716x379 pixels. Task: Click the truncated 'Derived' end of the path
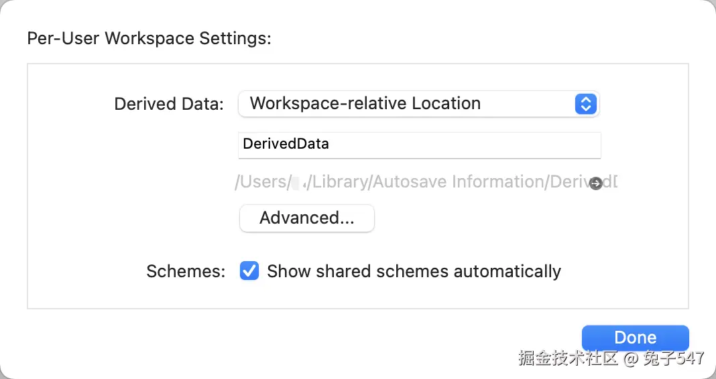tap(570, 182)
